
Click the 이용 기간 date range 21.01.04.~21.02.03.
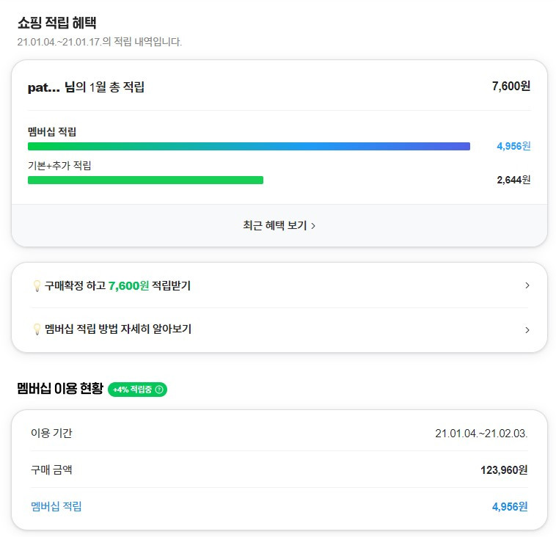(x=481, y=434)
